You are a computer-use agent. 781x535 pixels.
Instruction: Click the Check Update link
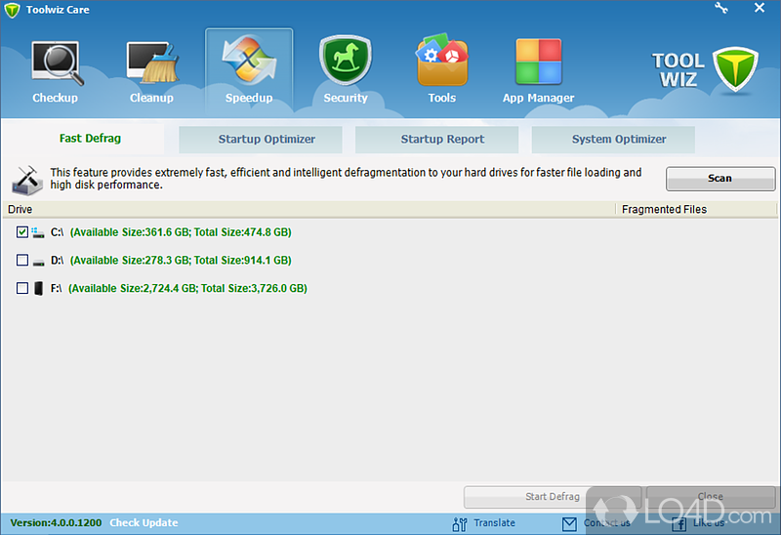[144, 523]
